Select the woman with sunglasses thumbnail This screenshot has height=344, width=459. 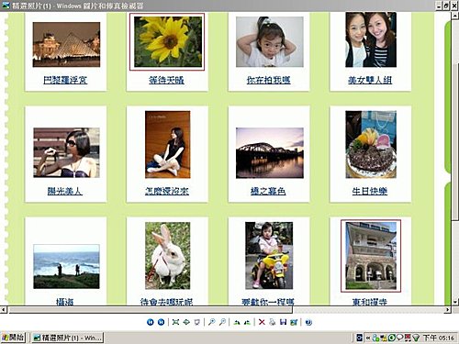click(x=66, y=152)
